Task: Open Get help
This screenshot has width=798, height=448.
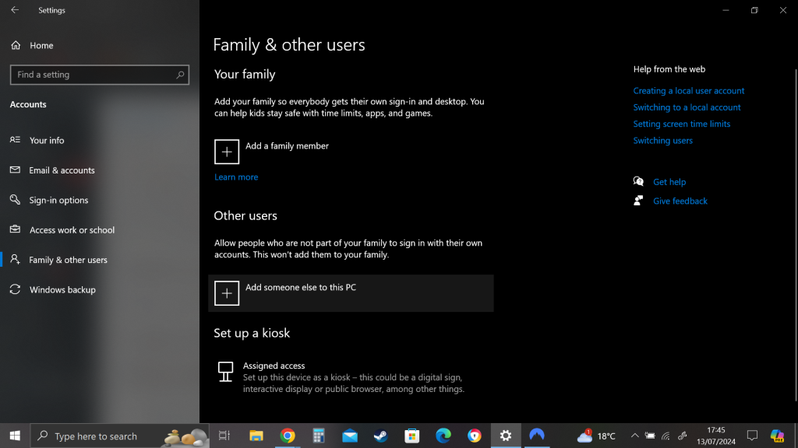Action: point(669,182)
